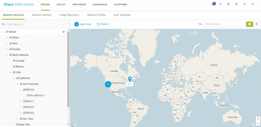This screenshot has width=261, height=127.
Task: Switch to Auth Template tab
Action: point(122,15)
